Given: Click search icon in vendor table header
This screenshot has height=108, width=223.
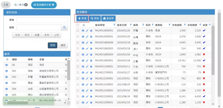Looking at the screenshot, I should [x=7, y=60].
